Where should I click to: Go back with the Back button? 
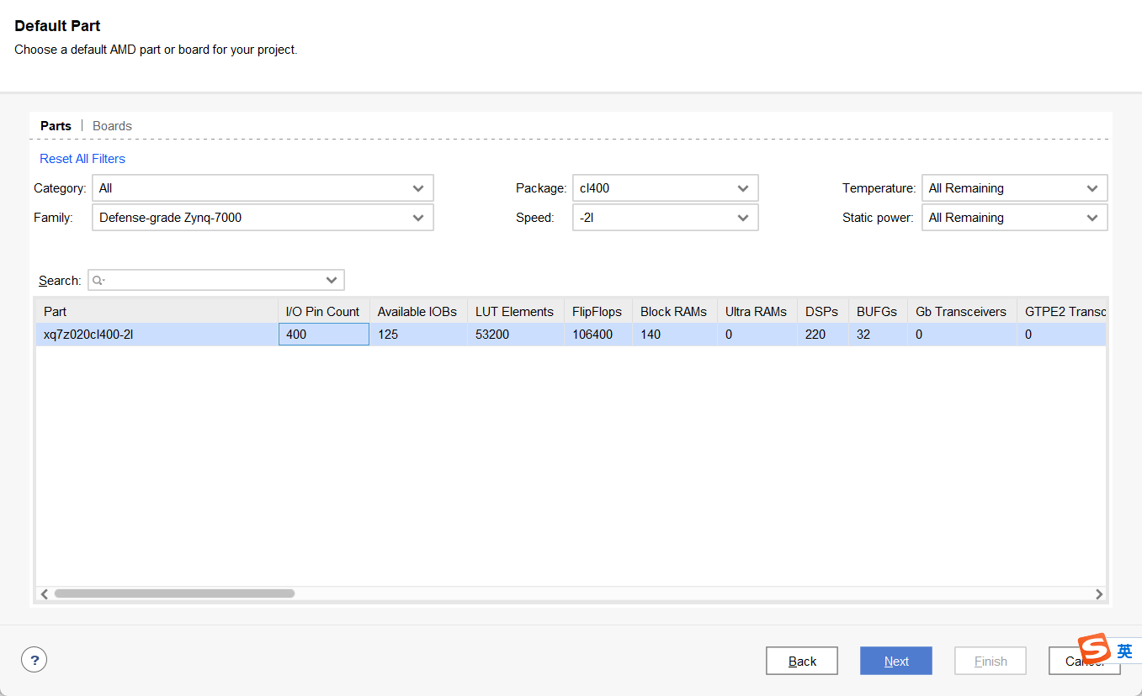click(802, 661)
